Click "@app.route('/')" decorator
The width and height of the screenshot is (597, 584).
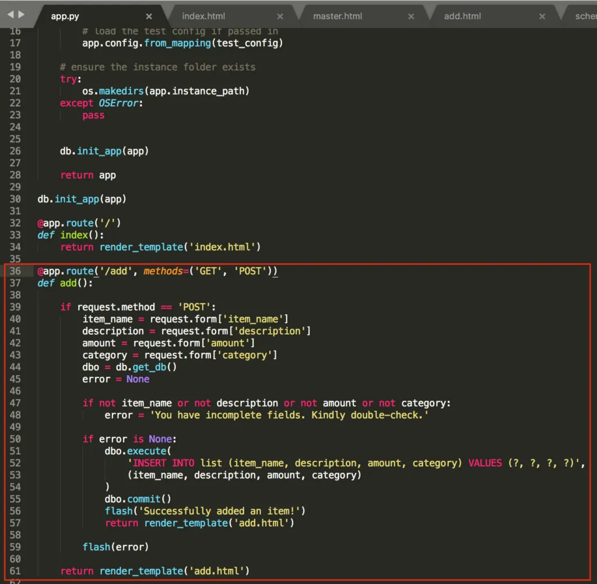tap(79, 223)
